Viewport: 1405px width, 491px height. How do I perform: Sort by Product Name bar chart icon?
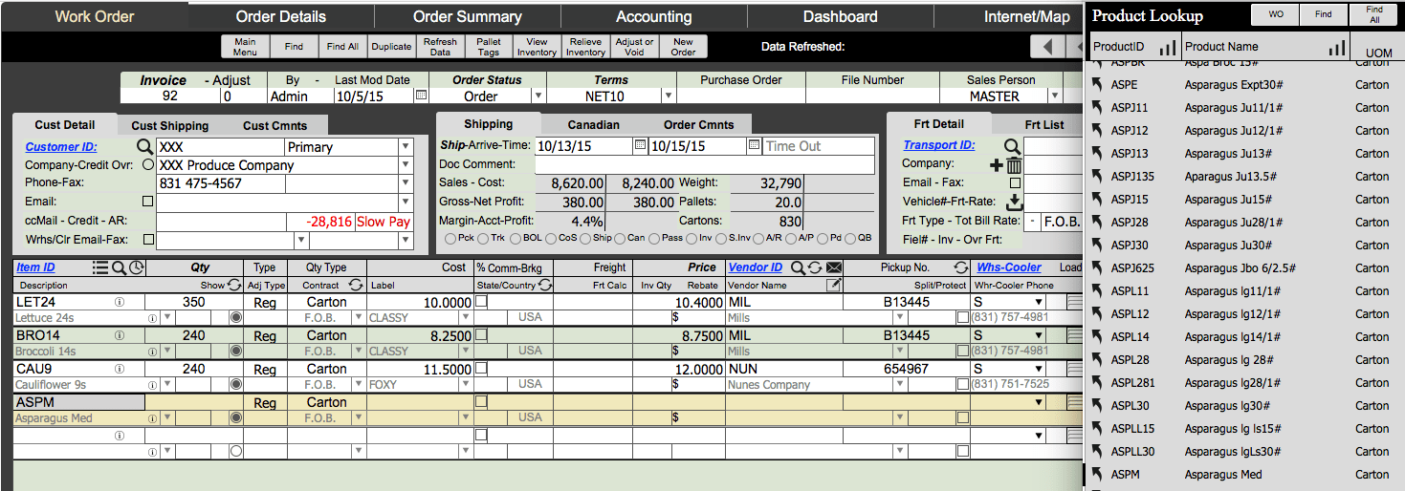tap(1336, 47)
